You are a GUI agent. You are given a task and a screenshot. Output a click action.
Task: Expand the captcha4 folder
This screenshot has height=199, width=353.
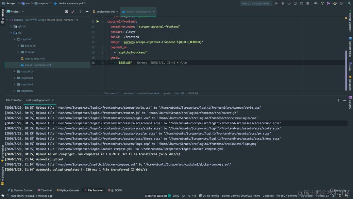(14, 84)
